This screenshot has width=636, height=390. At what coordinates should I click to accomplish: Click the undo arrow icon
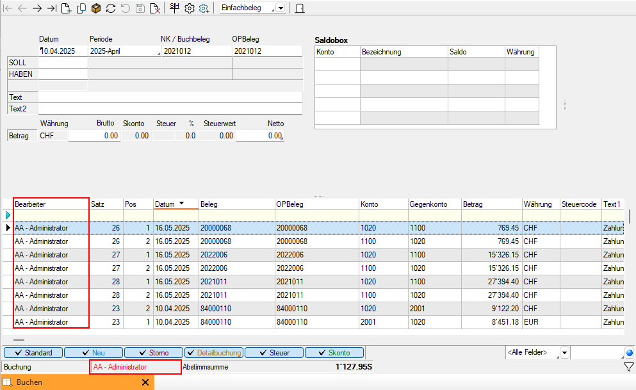click(x=126, y=8)
